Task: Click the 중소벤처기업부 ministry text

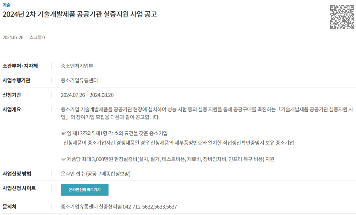Action: pos(77,66)
